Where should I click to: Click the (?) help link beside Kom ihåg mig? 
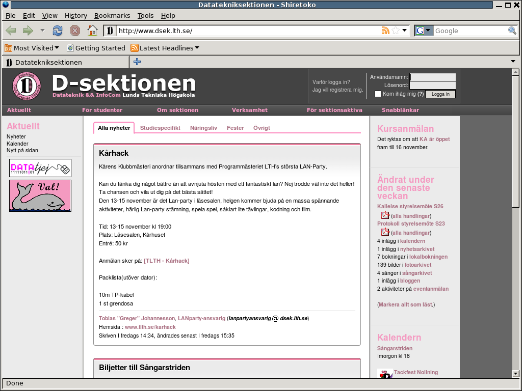click(421, 94)
